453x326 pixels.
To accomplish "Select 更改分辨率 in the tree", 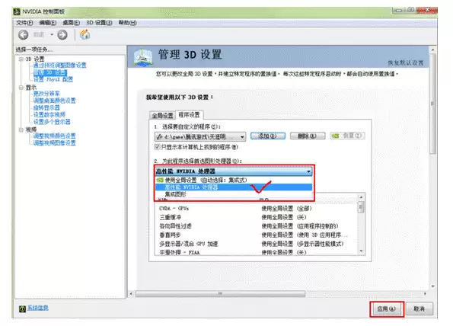I will 46,94.
